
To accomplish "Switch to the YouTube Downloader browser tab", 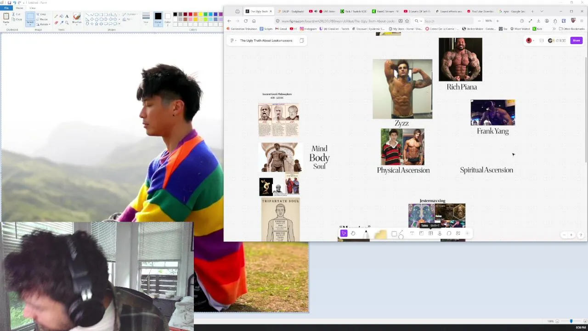I will coord(480,11).
